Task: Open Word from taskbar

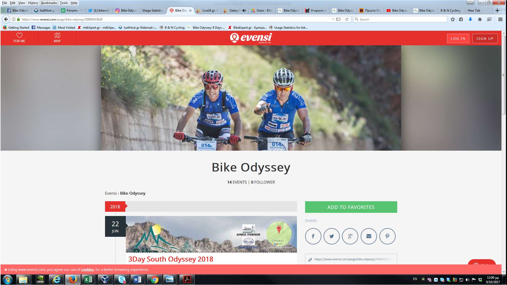Action: coord(137,279)
